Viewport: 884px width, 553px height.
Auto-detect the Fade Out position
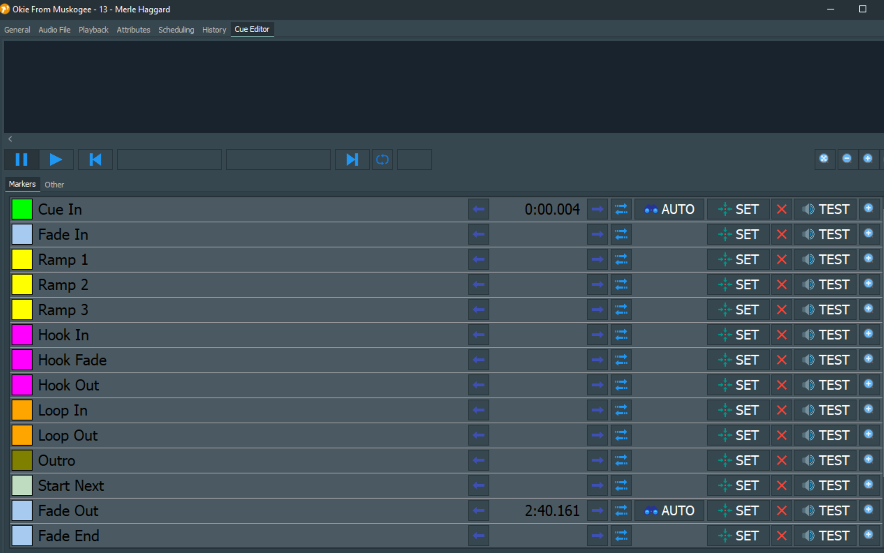click(x=669, y=511)
